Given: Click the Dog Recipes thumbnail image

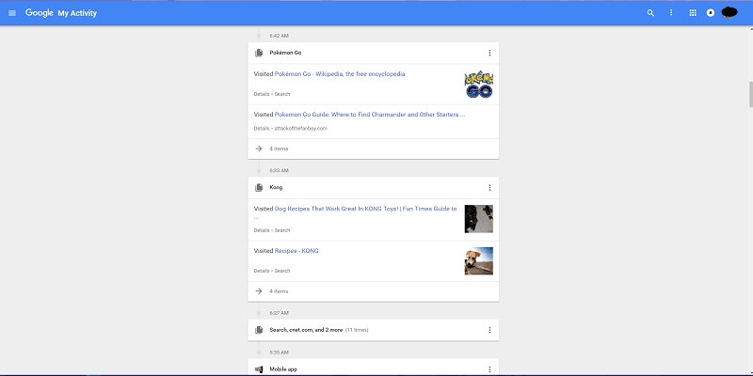Looking at the screenshot, I should (479, 219).
